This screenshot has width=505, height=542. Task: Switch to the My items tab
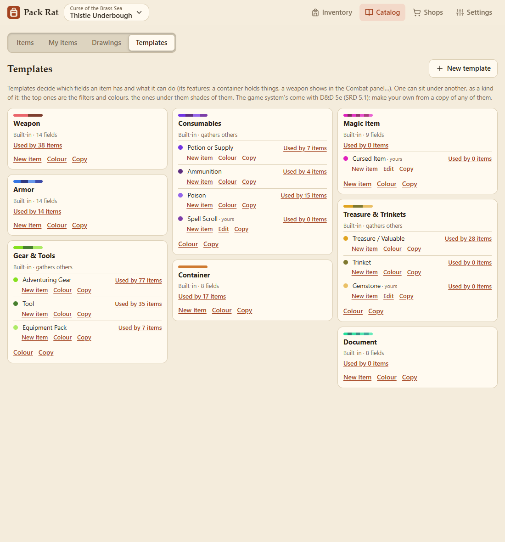(x=63, y=43)
